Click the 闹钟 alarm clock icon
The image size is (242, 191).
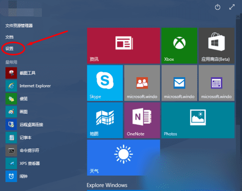tap(11, 176)
